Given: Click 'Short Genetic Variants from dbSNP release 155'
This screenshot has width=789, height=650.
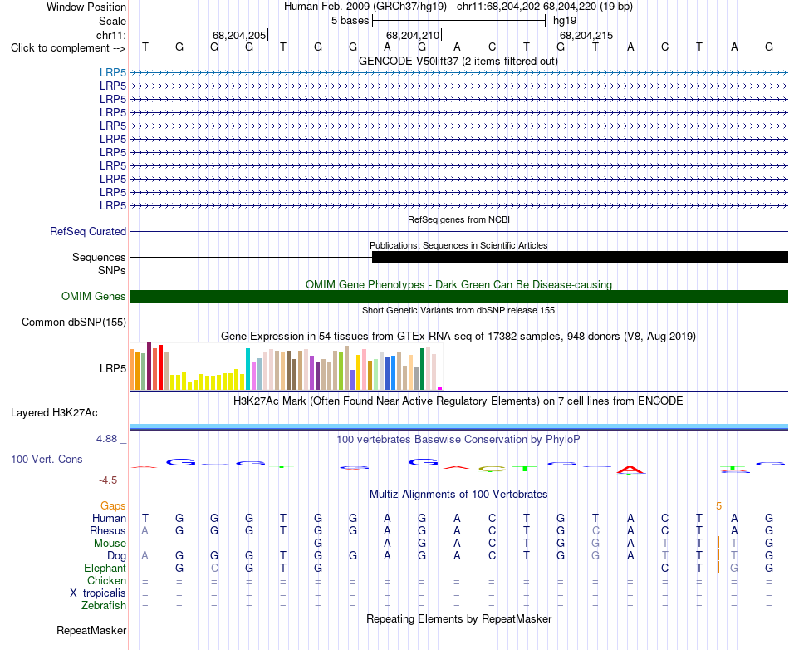Looking at the screenshot, I should pos(458,310).
